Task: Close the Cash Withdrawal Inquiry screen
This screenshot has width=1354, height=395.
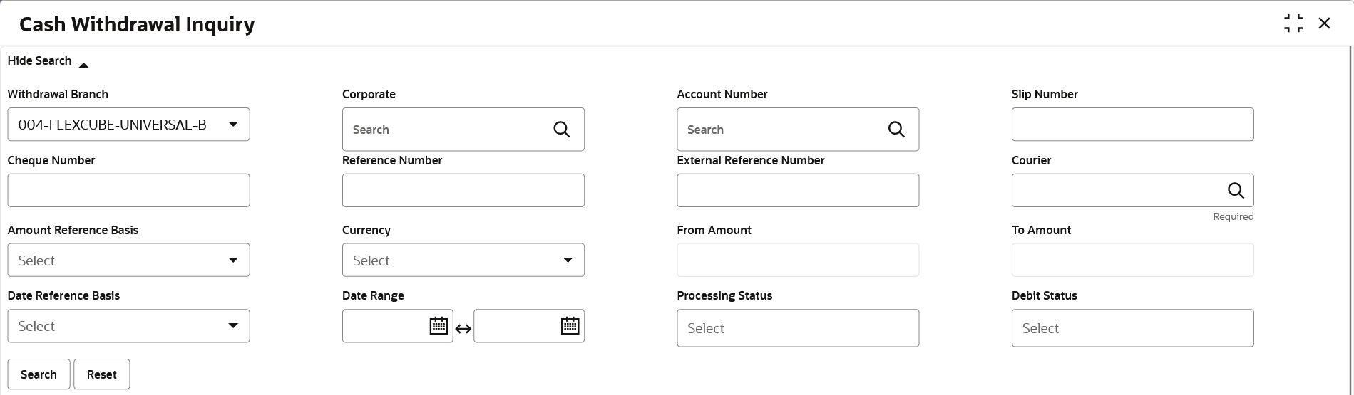Action: point(1324,23)
